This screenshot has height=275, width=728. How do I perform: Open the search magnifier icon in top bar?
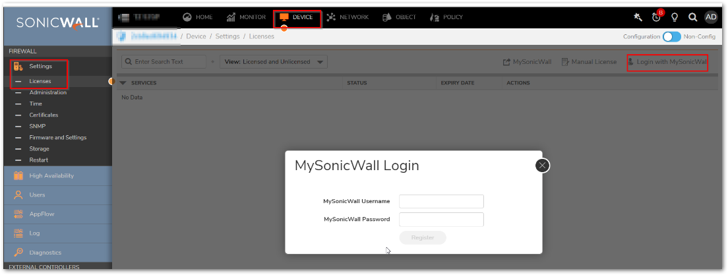(692, 18)
